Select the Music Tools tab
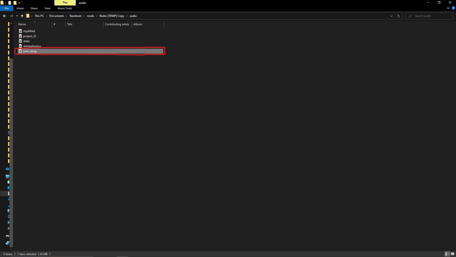 tap(65, 8)
